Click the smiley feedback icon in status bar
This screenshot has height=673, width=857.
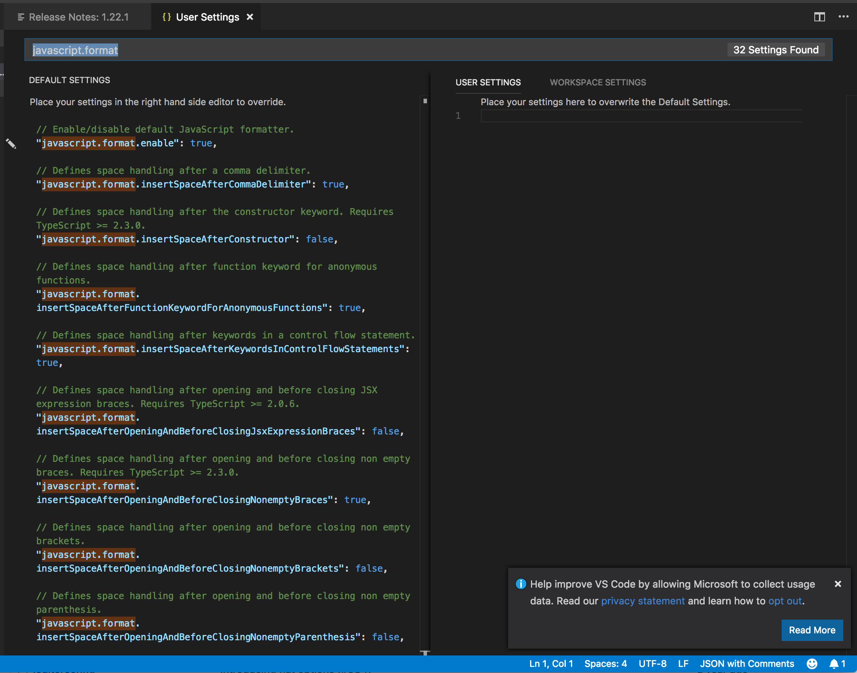(812, 663)
